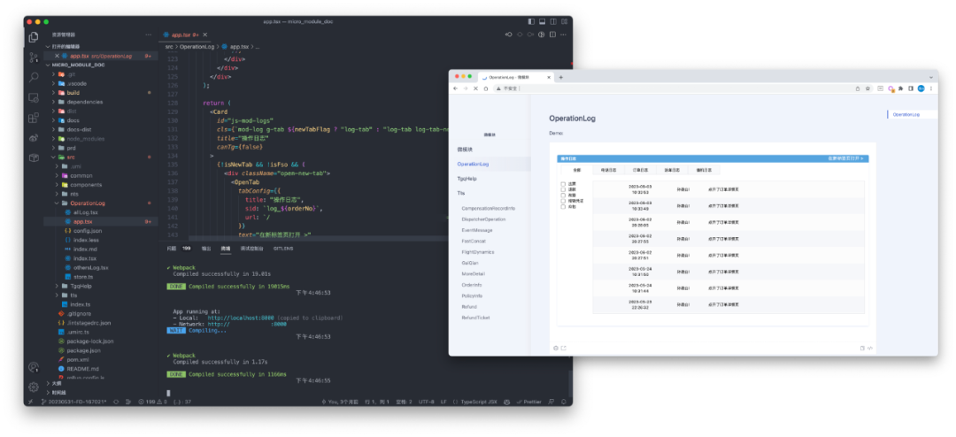The height and width of the screenshot is (437, 956).
Task: Open the Manage gear in VS Code
Action: [x=34, y=387]
